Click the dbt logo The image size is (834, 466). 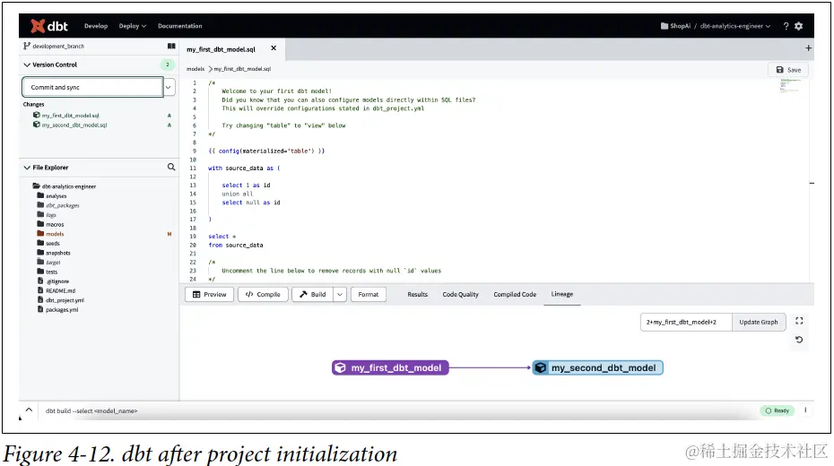tap(49, 25)
